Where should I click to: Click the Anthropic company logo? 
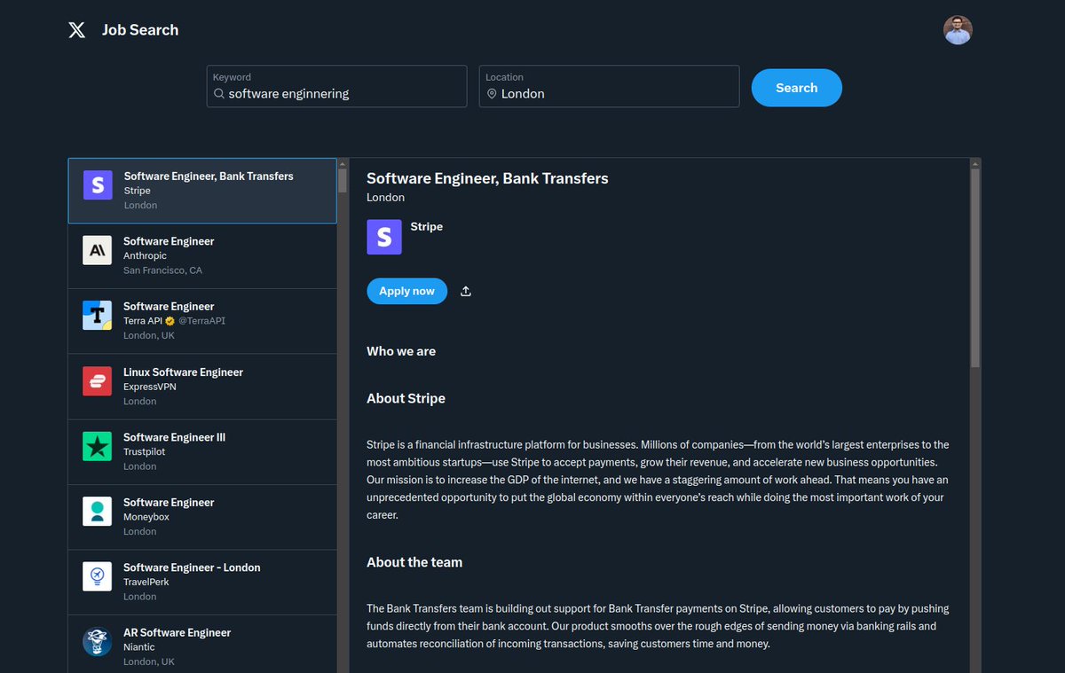coord(98,250)
